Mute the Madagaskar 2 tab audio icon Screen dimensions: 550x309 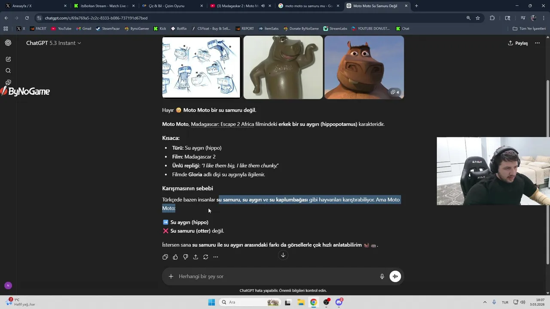(x=263, y=6)
